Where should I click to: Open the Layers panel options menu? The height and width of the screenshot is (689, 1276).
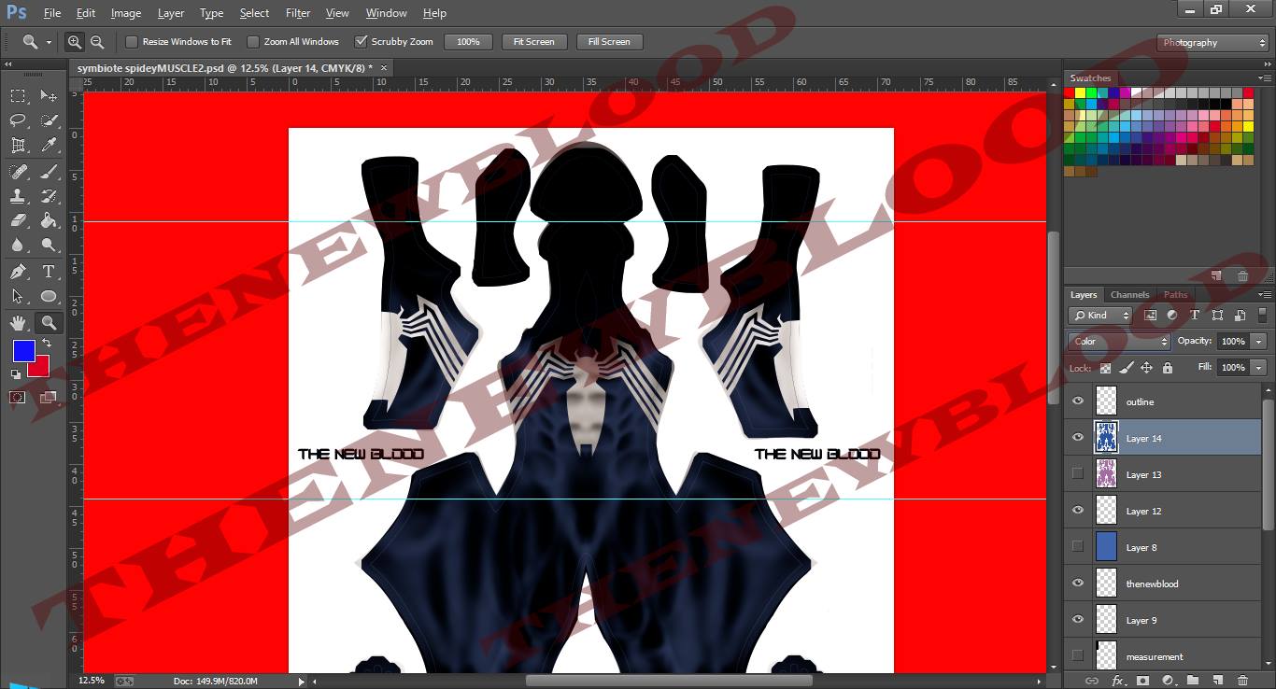coord(1265,295)
